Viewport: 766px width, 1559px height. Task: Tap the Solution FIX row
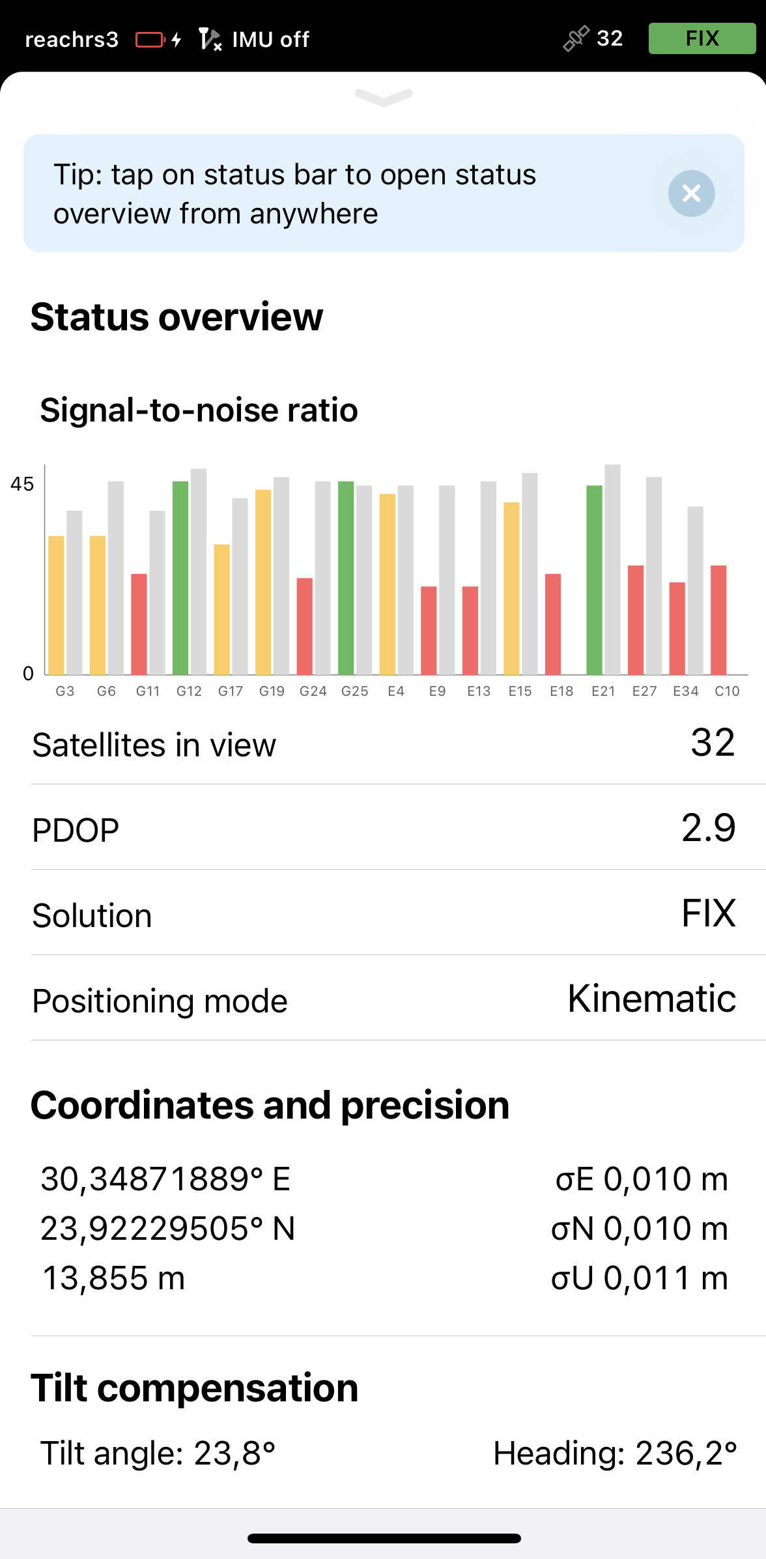[x=383, y=914]
